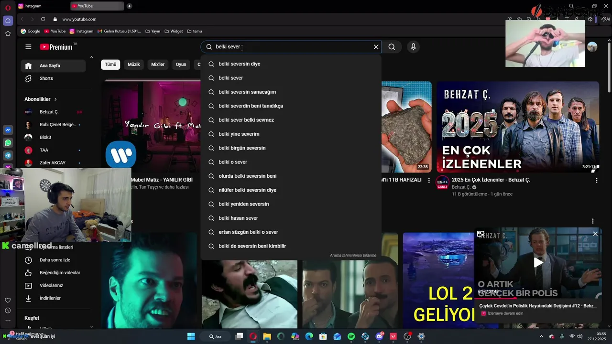Open Shorts in the sidebar
This screenshot has width=612, height=344.
(x=53, y=78)
